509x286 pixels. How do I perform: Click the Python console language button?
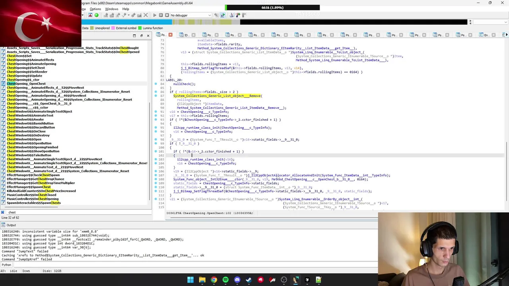(x=6, y=265)
